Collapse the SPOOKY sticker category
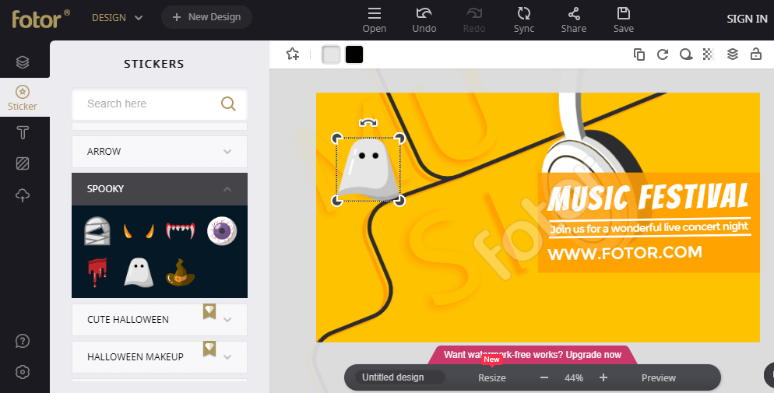Viewport: 774px width, 393px height. [x=160, y=189]
